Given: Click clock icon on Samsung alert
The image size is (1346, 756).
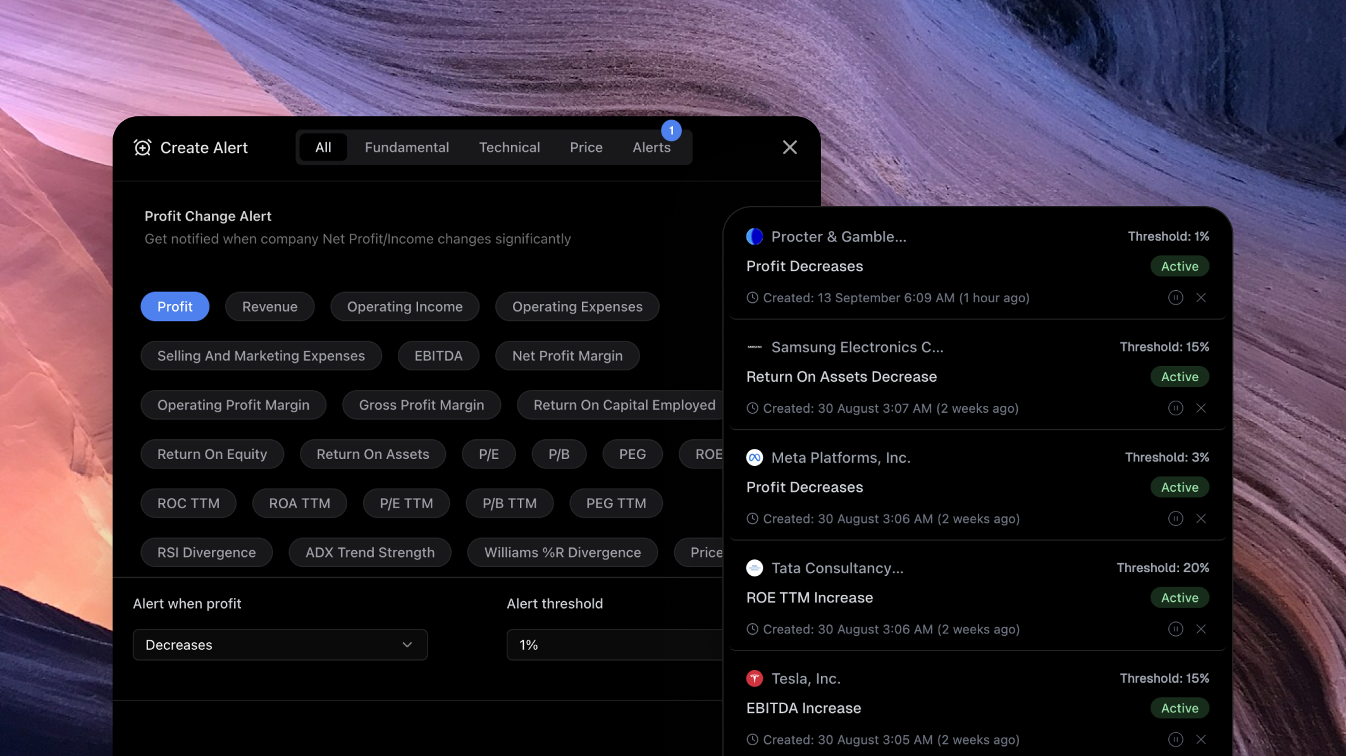Looking at the screenshot, I should pos(752,408).
